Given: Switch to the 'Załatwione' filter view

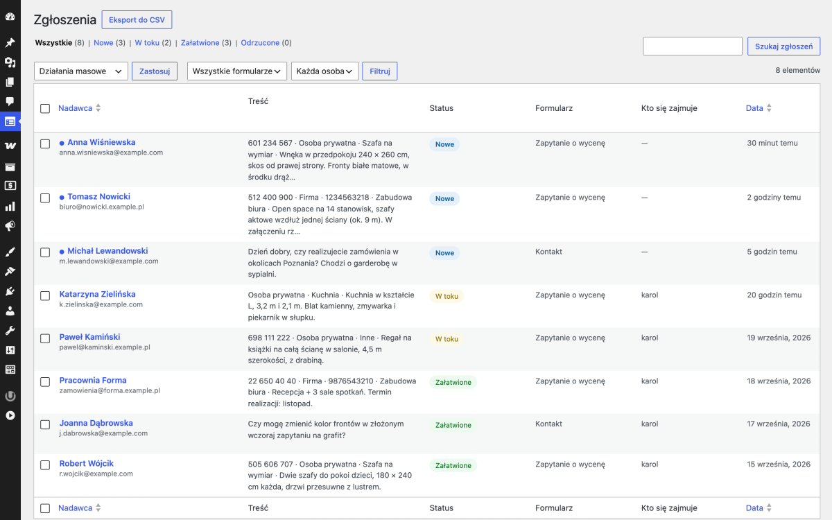Looking at the screenshot, I should [200, 43].
